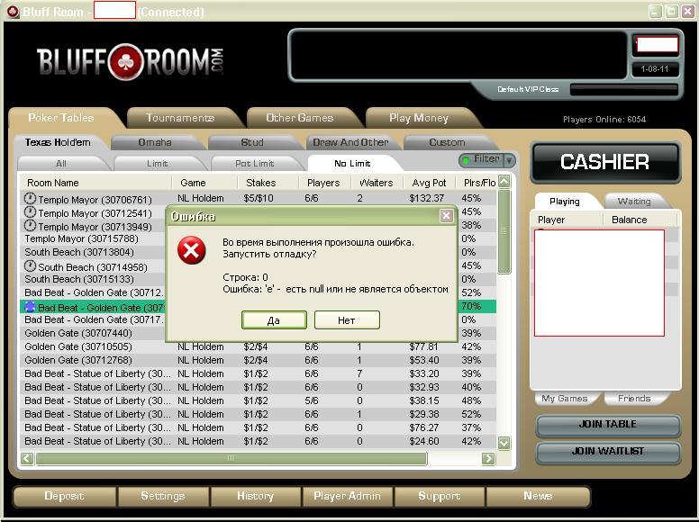Click the JOIN TABLE button
Image resolution: width=699 pixels, height=522 pixels.
[608, 425]
